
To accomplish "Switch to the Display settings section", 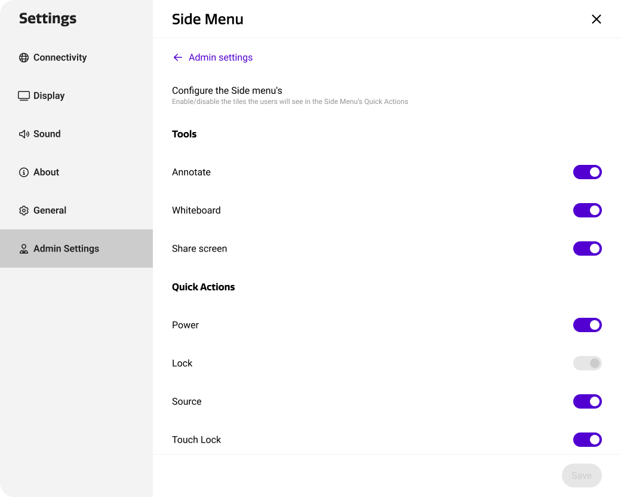I will (x=49, y=96).
